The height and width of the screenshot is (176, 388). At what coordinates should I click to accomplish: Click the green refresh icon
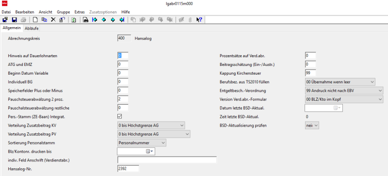tap(74, 20)
